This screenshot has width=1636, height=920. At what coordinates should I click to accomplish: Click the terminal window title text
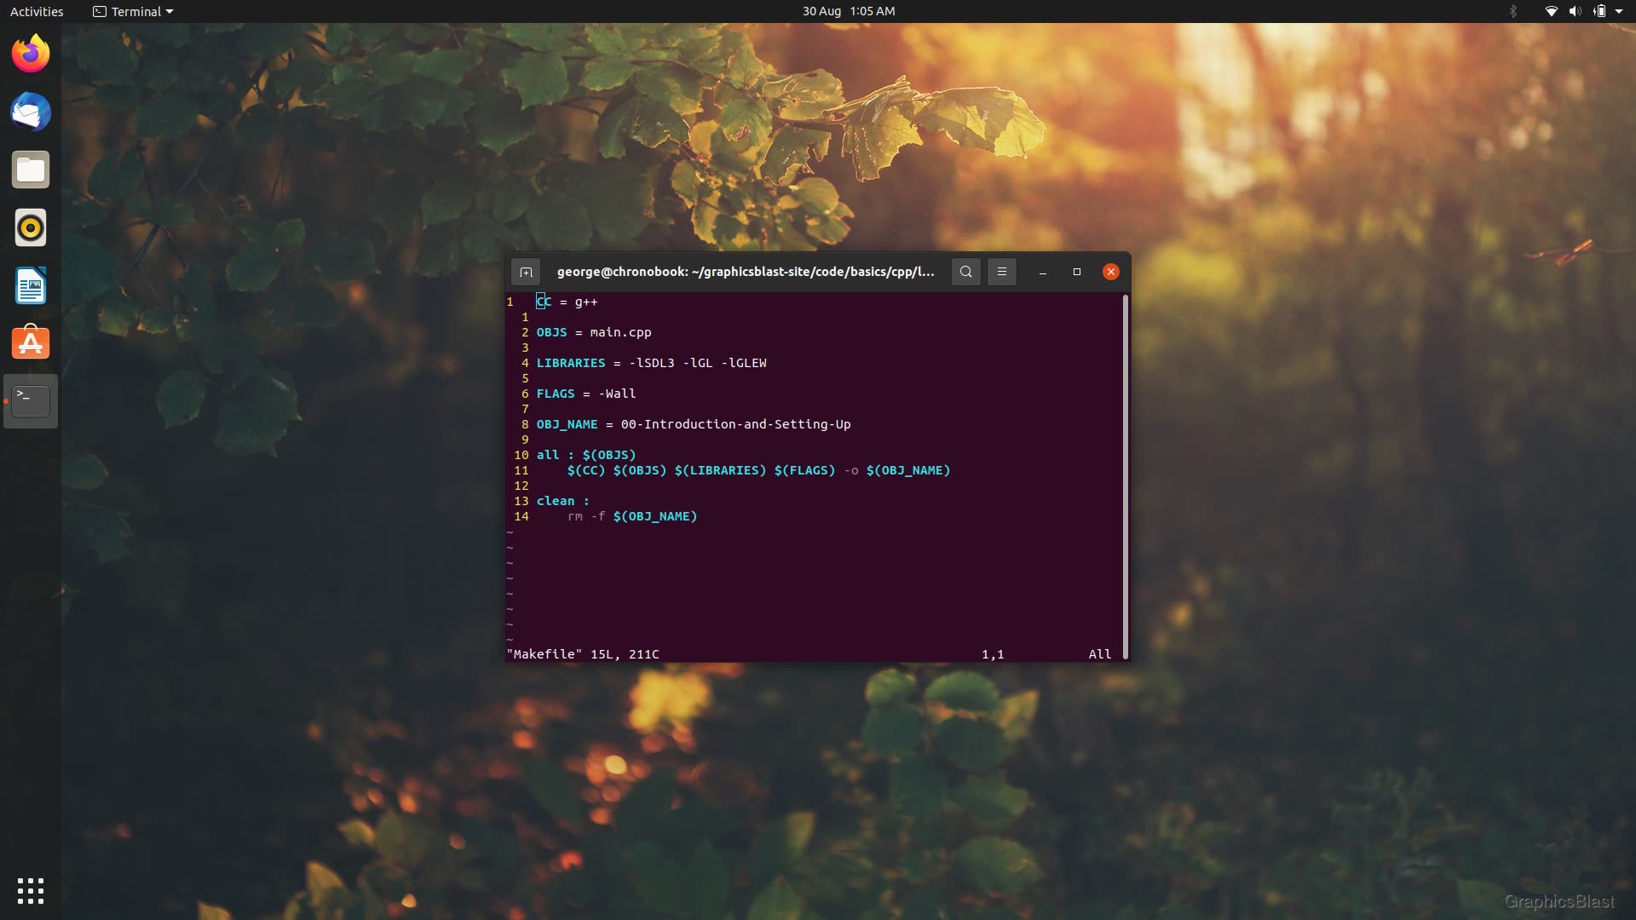tap(746, 272)
